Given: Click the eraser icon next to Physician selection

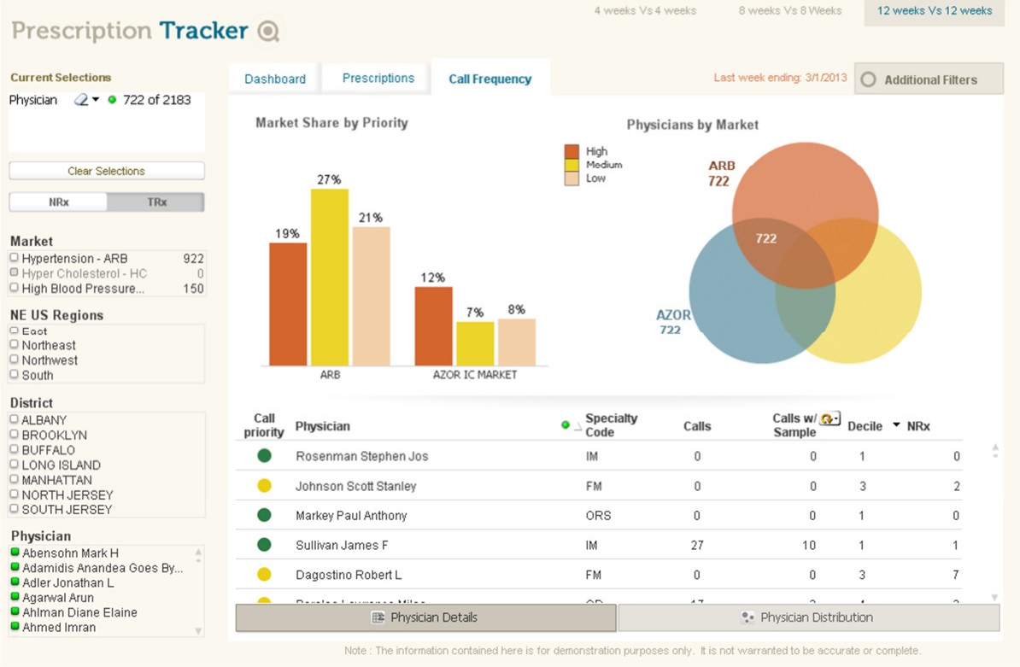Looking at the screenshot, I should tap(81, 99).
